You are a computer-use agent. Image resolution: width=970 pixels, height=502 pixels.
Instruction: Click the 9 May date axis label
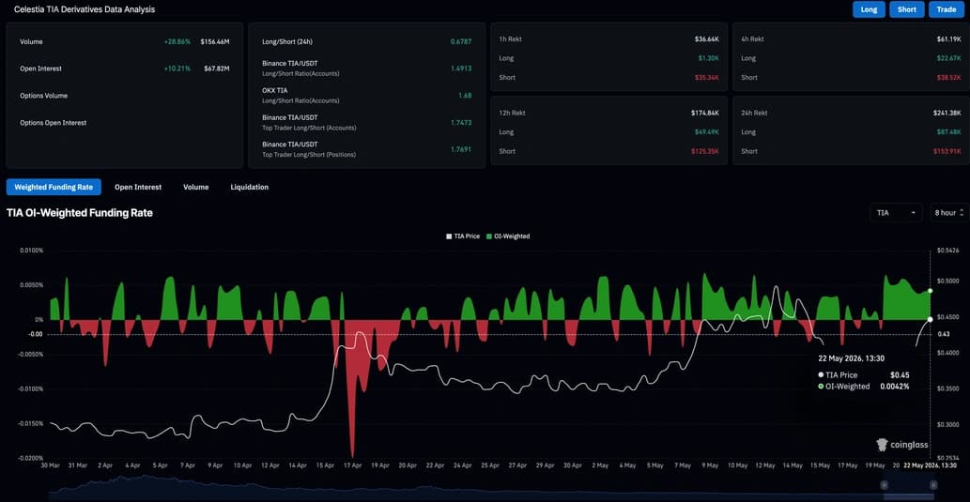pos(710,464)
